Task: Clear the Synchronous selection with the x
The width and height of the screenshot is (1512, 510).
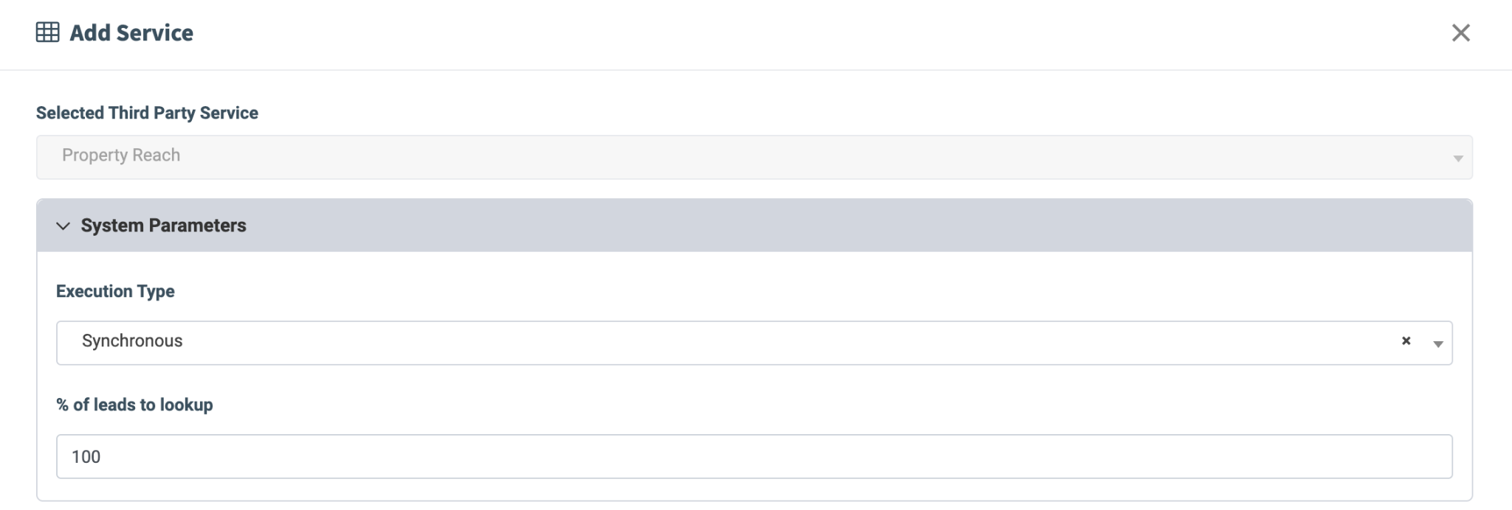Action: 1406,340
